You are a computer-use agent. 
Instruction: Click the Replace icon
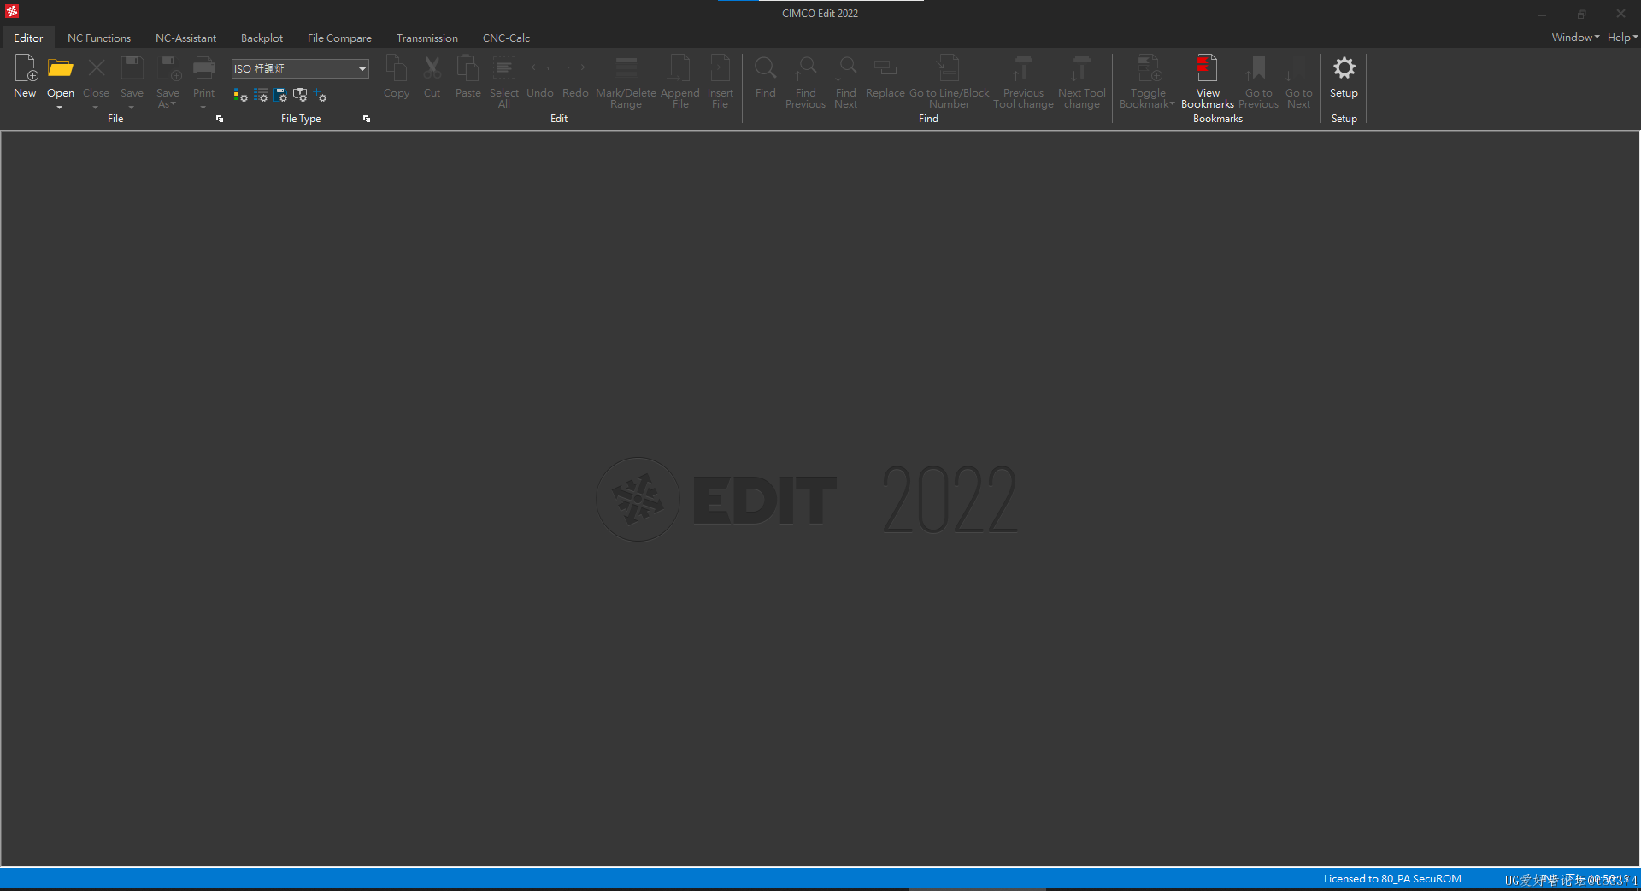pos(885,68)
